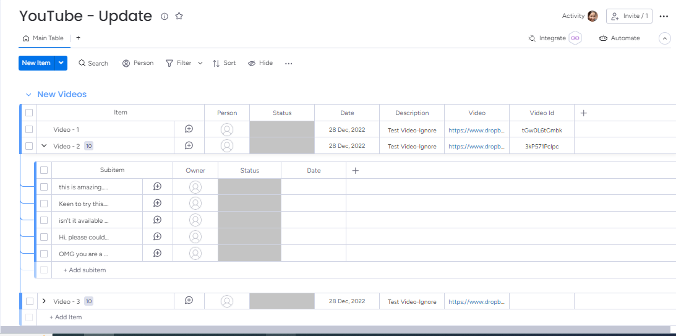Switch to Main Table tab
This screenshot has width=676, height=336.
pos(43,38)
